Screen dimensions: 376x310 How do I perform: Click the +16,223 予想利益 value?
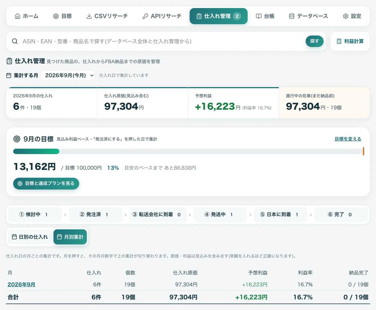click(215, 106)
